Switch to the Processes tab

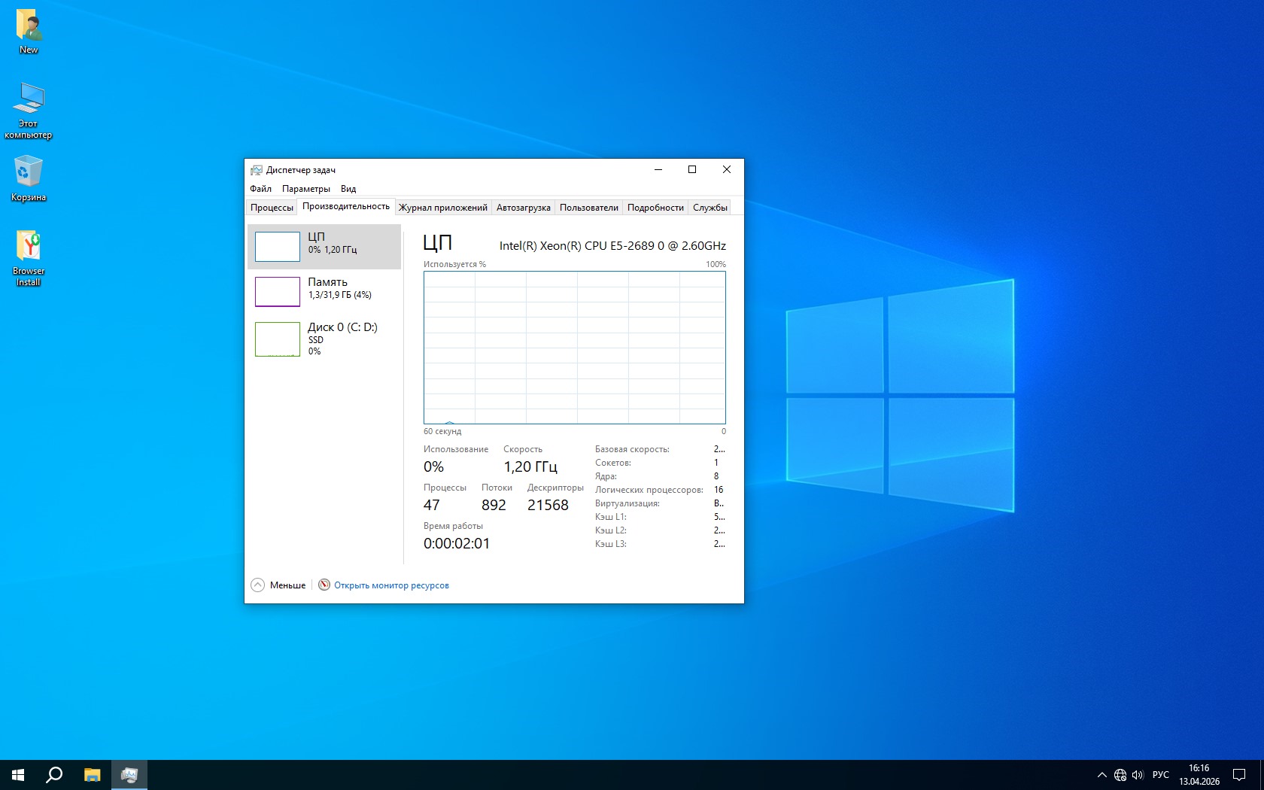(x=272, y=208)
